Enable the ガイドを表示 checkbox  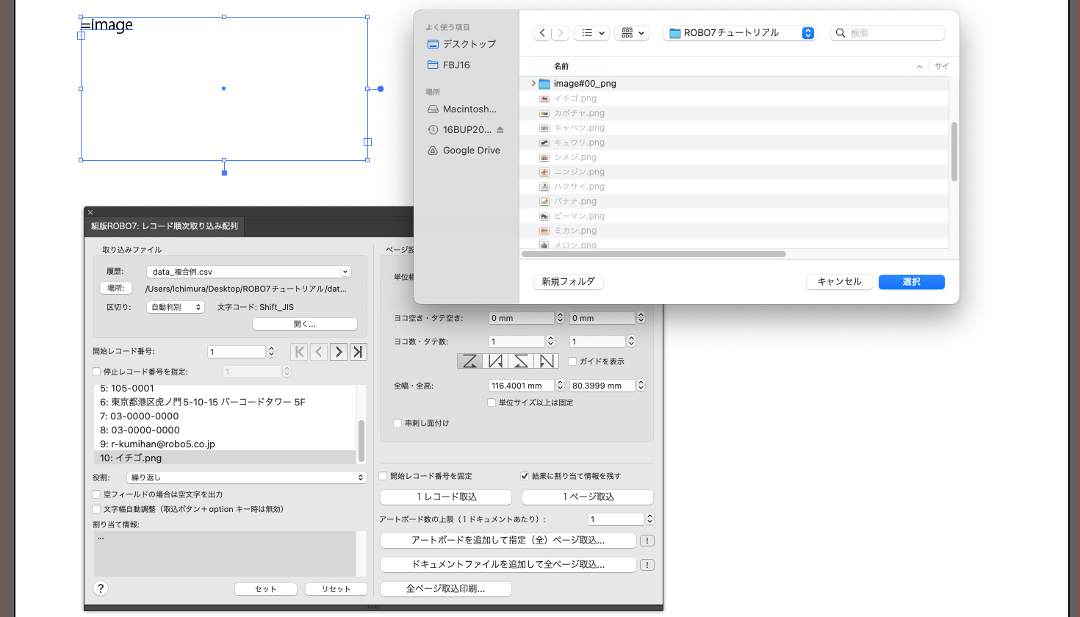(x=572, y=361)
